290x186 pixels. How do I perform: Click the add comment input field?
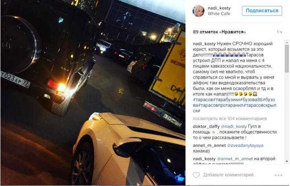click(230, 175)
